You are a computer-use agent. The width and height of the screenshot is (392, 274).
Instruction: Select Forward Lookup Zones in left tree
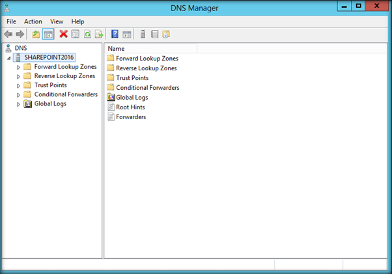pos(66,66)
